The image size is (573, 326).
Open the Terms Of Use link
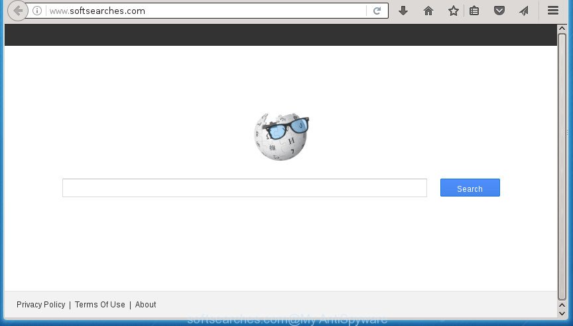click(99, 304)
